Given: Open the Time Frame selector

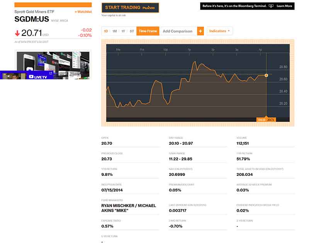Looking at the screenshot, I should tap(148, 31).
